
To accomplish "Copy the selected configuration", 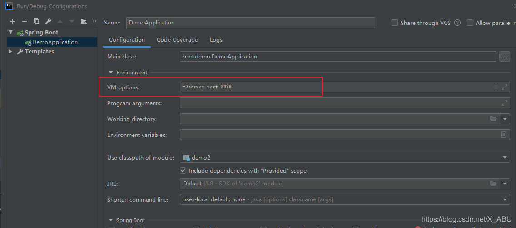I will click(36, 21).
